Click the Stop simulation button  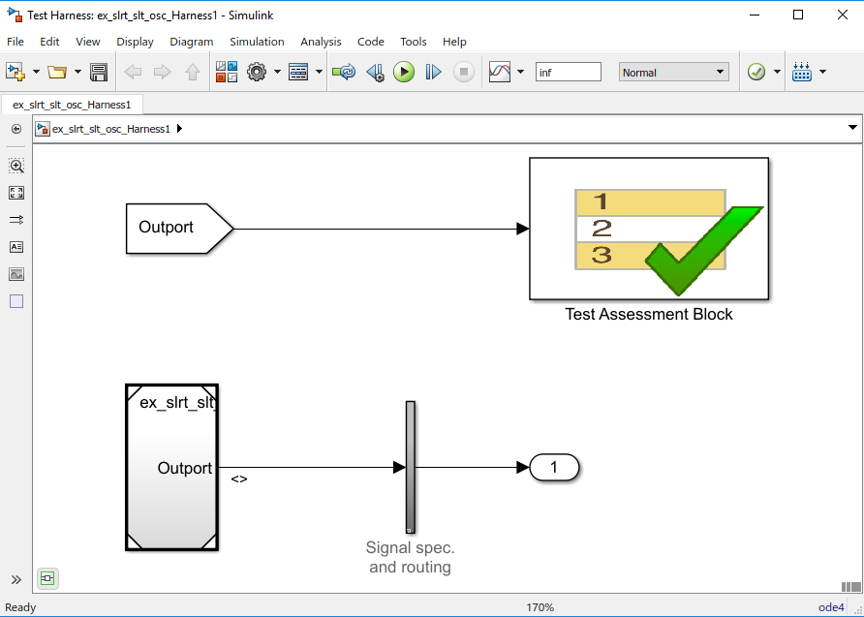(464, 73)
